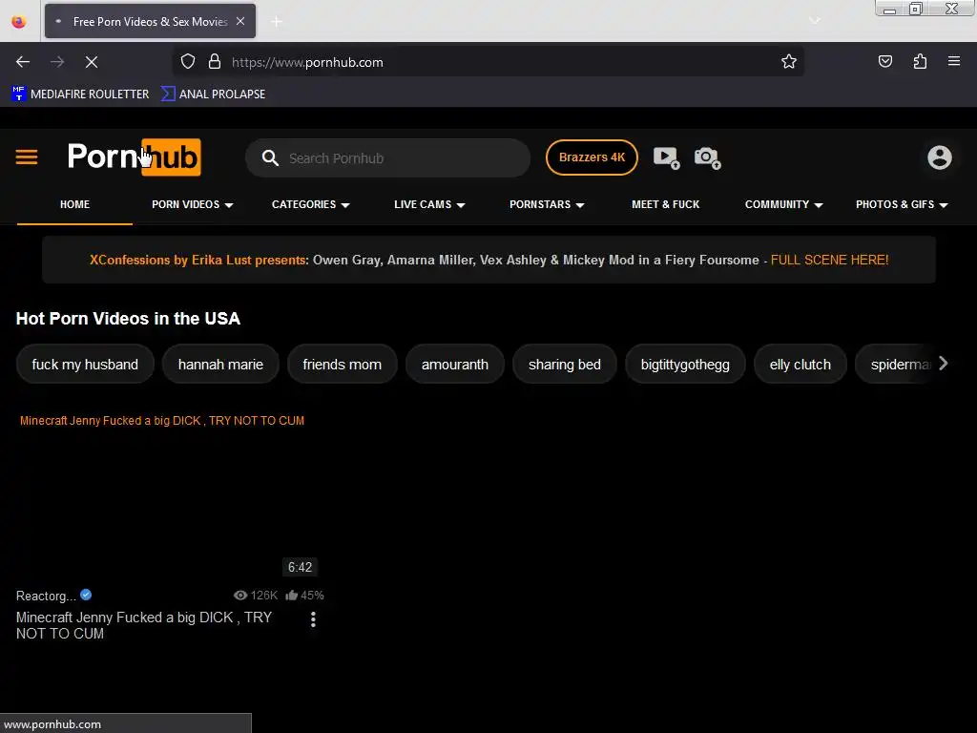Image resolution: width=977 pixels, height=733 pixels.
Task: Click the 6:42 duration badge
Action: tap(300, 567)
